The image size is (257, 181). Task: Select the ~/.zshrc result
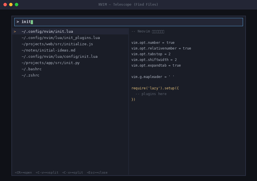coord(70,75)
